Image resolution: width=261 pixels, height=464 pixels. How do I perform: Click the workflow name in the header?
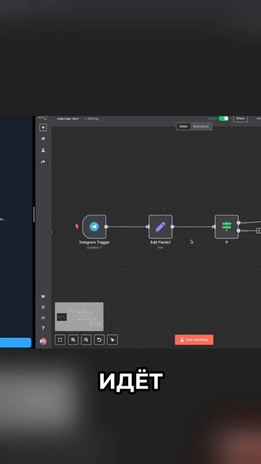68,119
